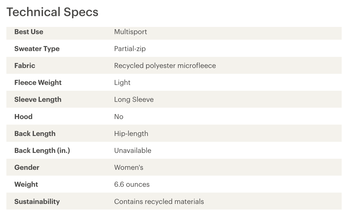
Task: Click the Technical Specs heading
Action: 52,12
